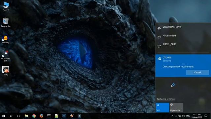The height and width of the screenshot is (119, 211).
Task: Open Network settings link
Action: coord(166,99)
